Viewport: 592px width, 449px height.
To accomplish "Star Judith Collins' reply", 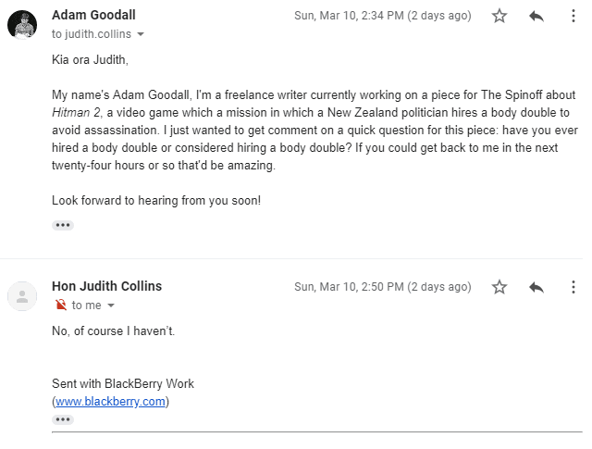I will pos(499,287).
